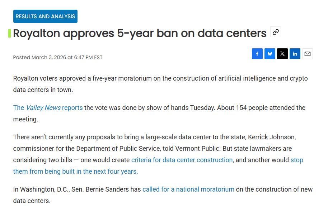The height and width of the screenshot is (212, 328).
Task: Share the article on X
Action: (282, 54)
